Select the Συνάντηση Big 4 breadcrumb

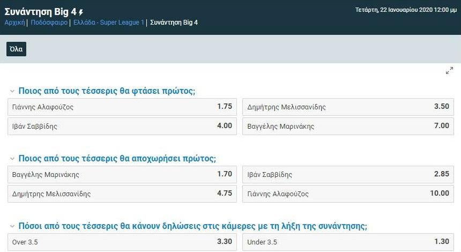[x=174, y=23]
